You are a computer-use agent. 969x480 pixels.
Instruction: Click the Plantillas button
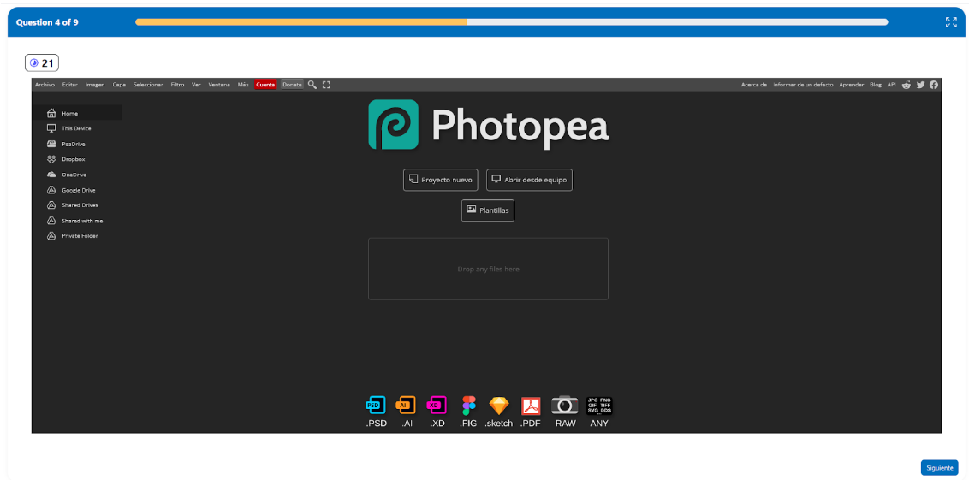pos(488,210)
